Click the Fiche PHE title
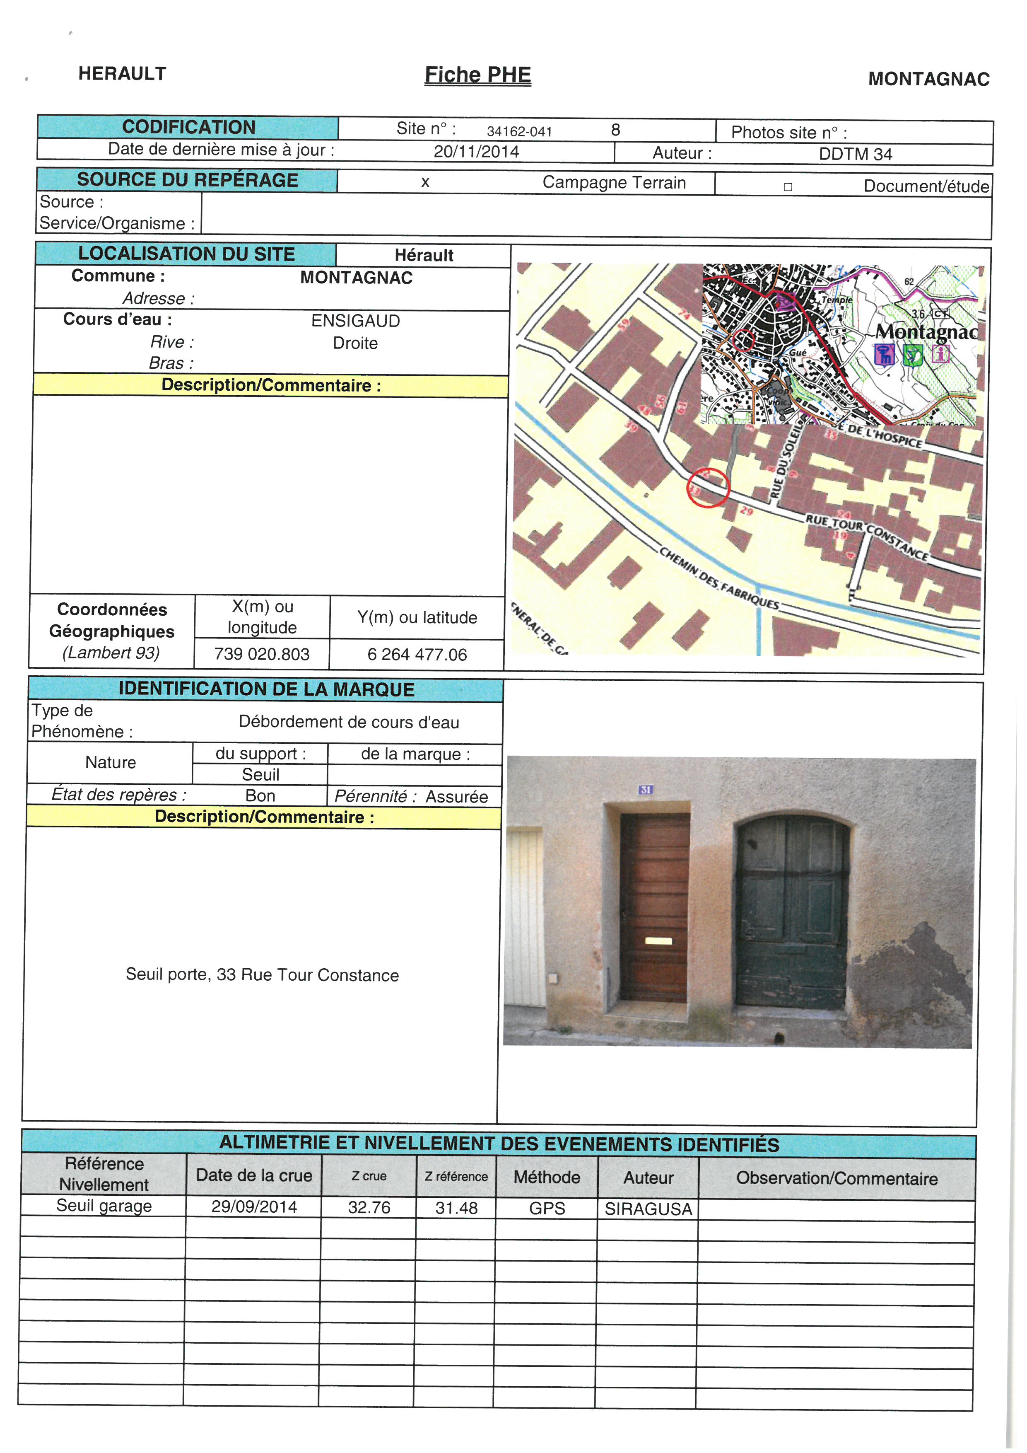Image resolution: width=1027 pixels, height=1453 pixels. pyautogui.click(x=477, y=75)
